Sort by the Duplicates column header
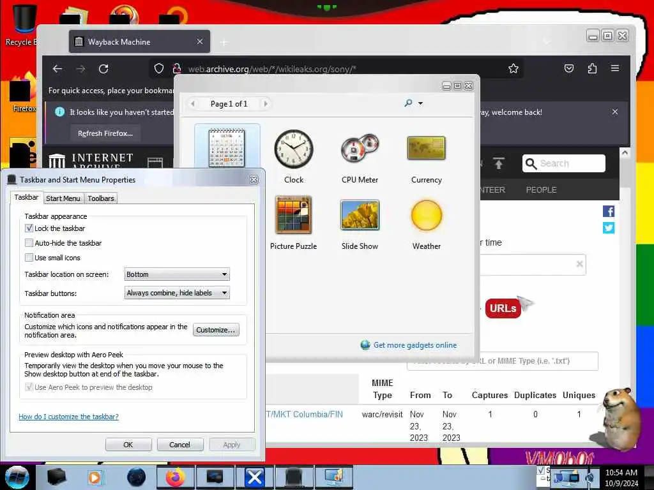 (x=535, y=395)
